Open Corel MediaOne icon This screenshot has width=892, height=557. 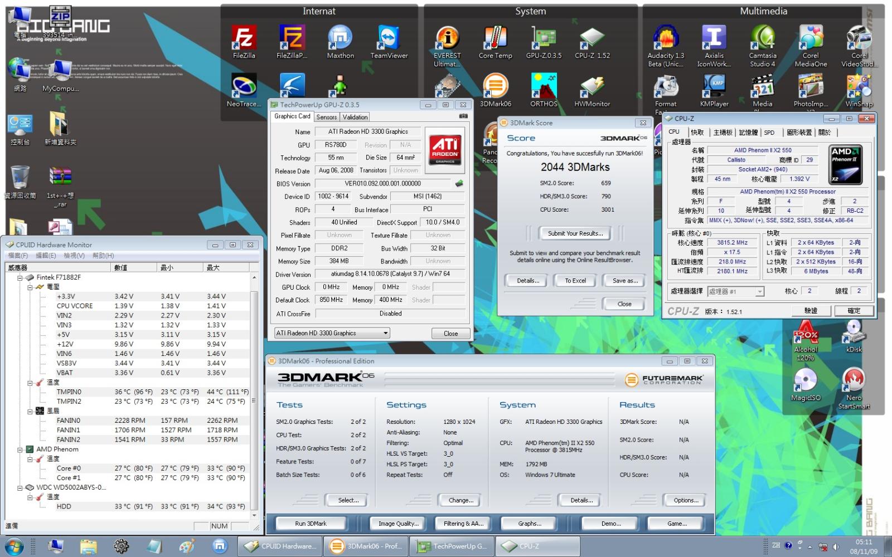(811, 47)
